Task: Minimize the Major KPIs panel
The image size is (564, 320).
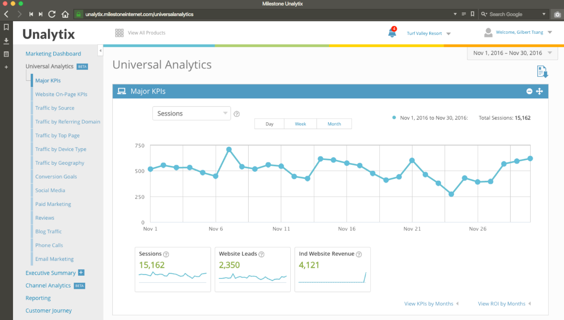Action: pos(529,91)
